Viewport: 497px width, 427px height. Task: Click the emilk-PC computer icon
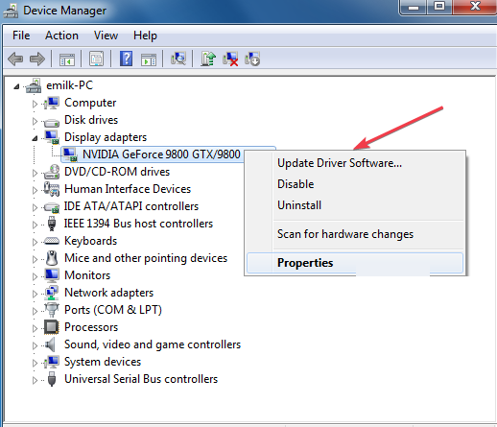tap(34, 85)
